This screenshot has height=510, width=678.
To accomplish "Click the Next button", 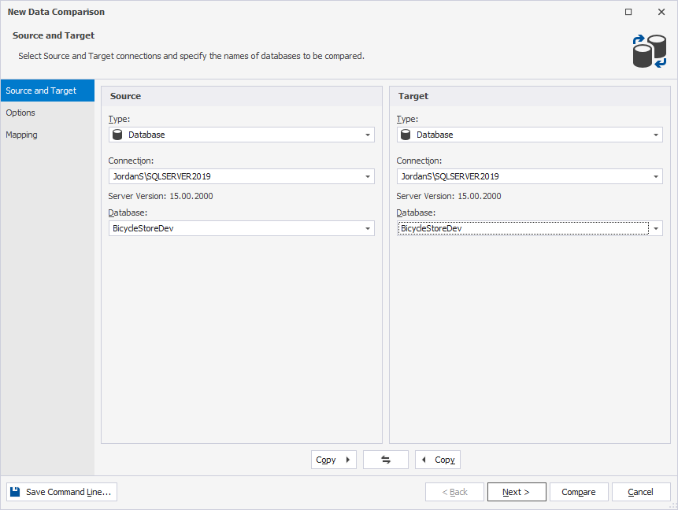I will pyautogui.click(x=516, y=491).
